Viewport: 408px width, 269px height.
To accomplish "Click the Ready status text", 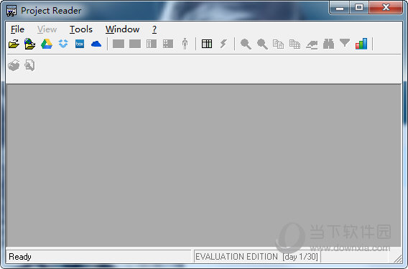I will tap(20, 257).
